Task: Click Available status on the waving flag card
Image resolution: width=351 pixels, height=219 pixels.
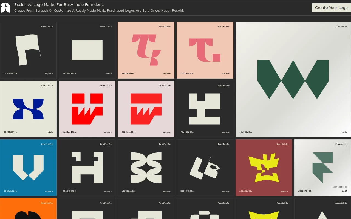Action: pos(47,27)
